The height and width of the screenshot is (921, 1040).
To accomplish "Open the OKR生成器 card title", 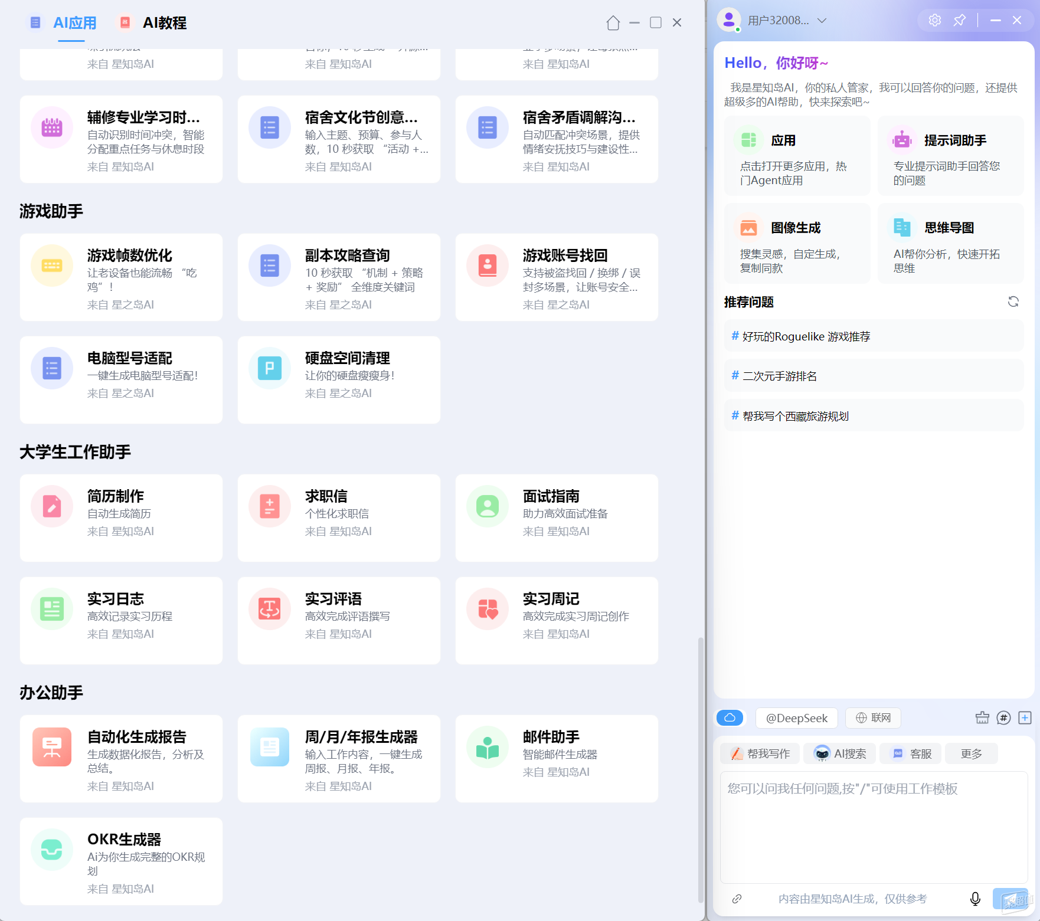I will [125, 840].
